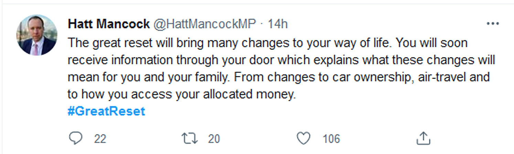Click Hatt Mancock's profile picture
Viewport: 514px width, 154px height.
coord(36,35)
